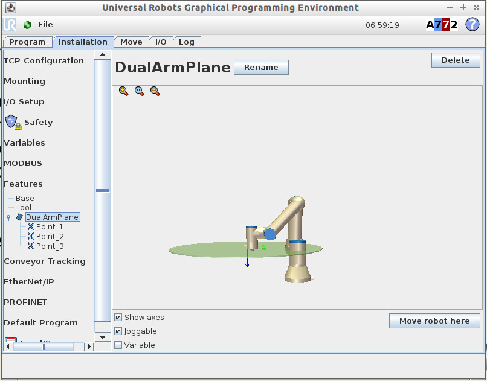Open TCP Configuration settings

pyautogui.click(x=44, y=60)
